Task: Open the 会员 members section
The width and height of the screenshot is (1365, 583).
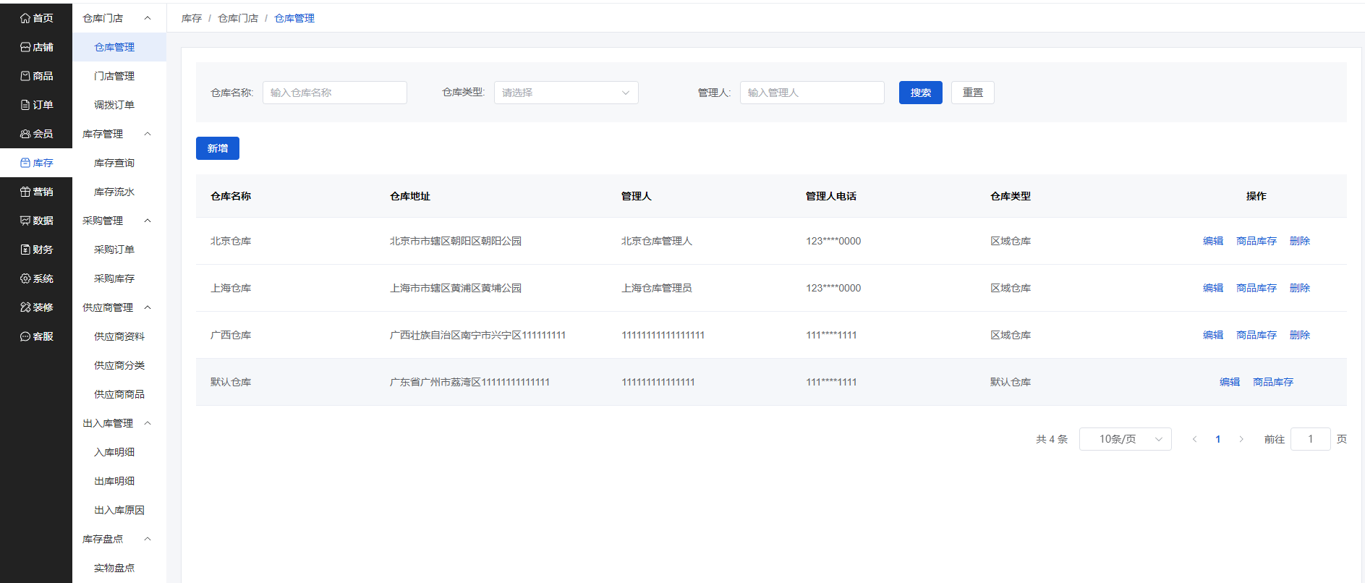Action: [x=36, y=134]
